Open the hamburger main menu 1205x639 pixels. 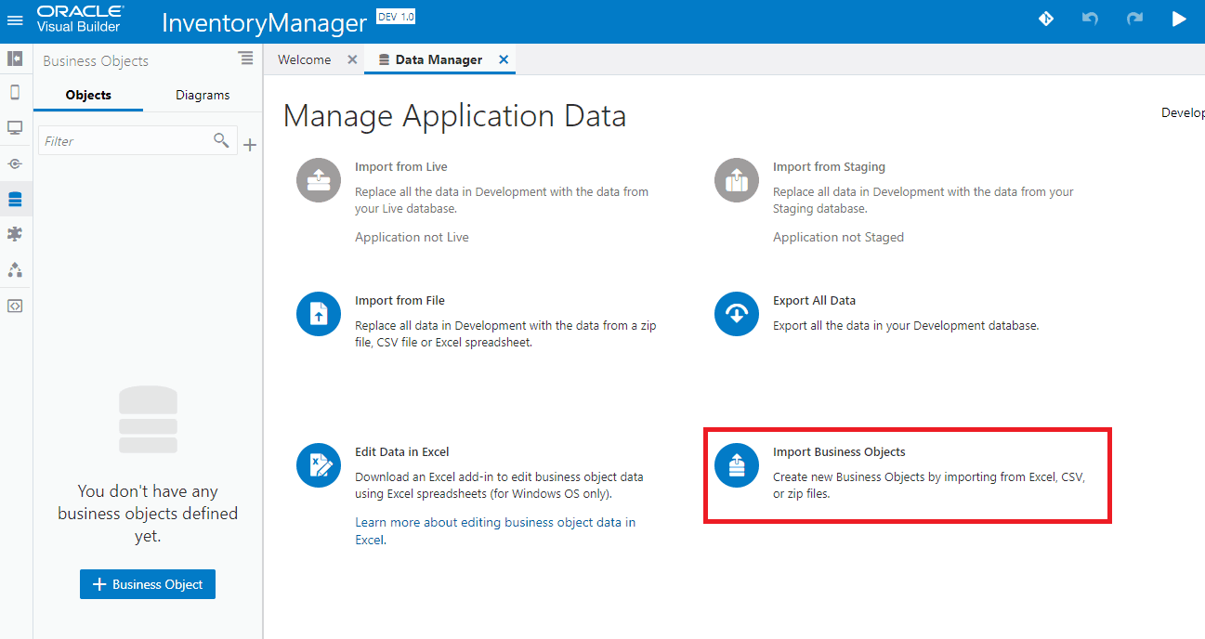coord(15,20)
